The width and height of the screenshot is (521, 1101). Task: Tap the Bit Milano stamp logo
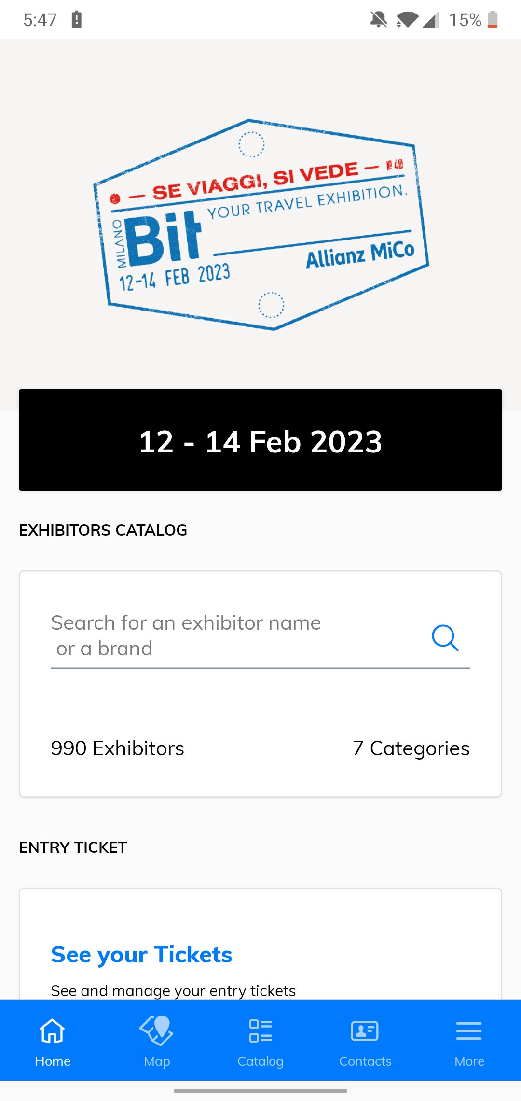pos(260,225)
